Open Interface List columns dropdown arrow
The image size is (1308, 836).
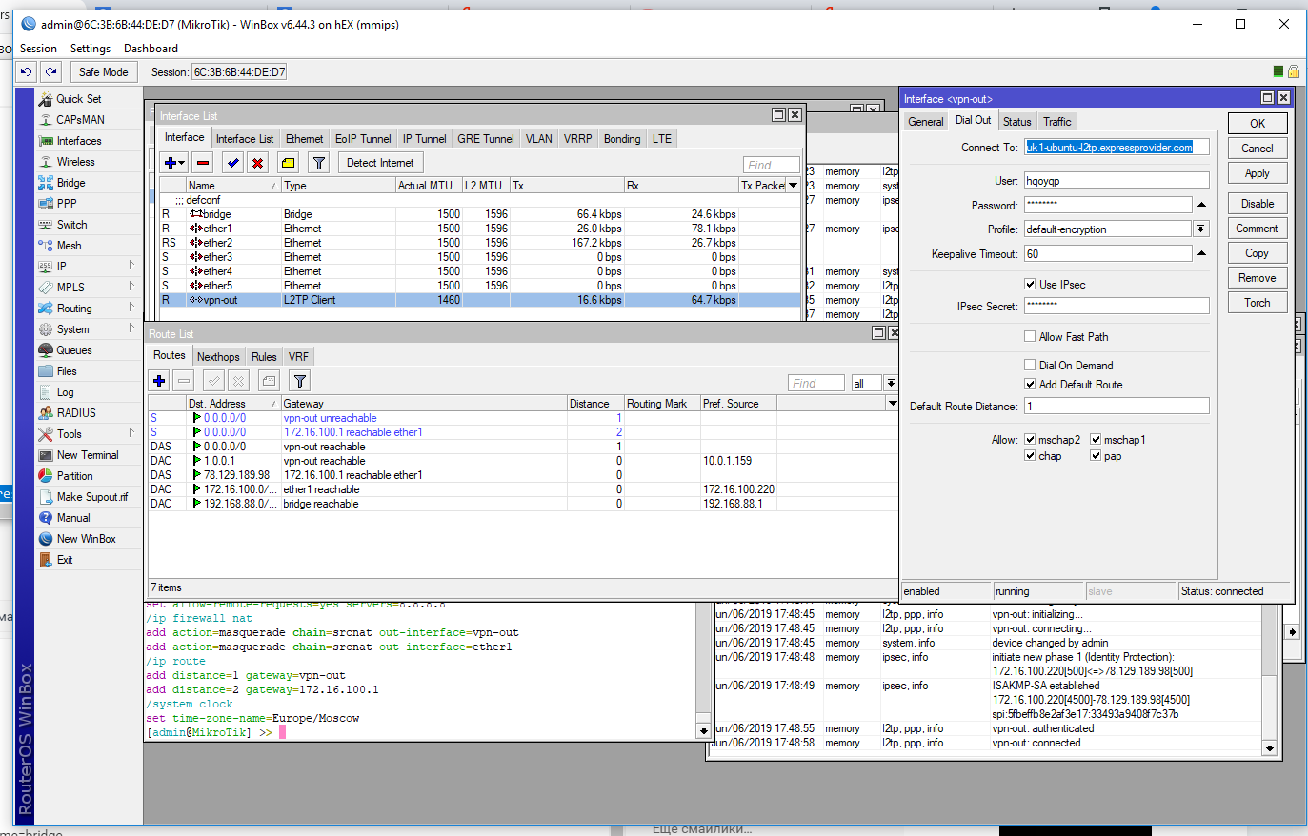click(793, 185)
